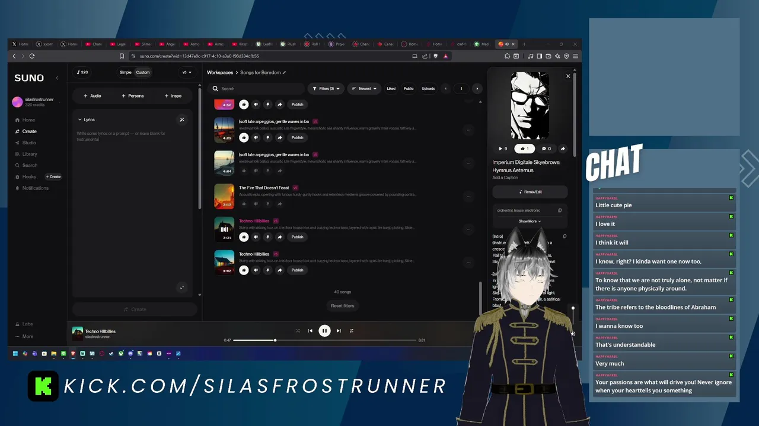Open the silasfrostrunner account menu
Screen dimensions: 759x426
pos(36,102)
